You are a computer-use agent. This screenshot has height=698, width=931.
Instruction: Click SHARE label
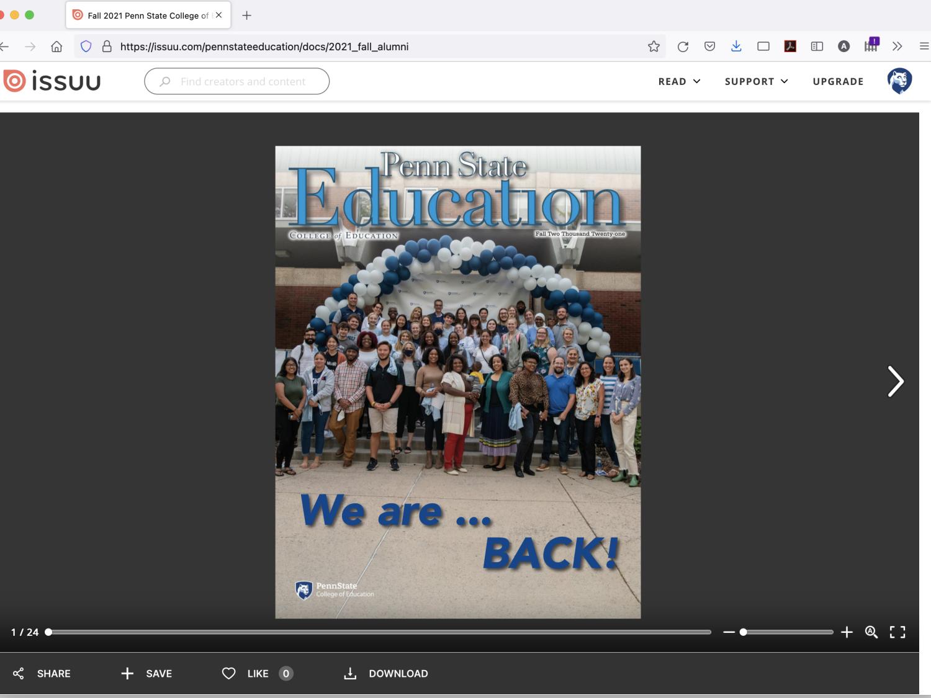(54, 674)
